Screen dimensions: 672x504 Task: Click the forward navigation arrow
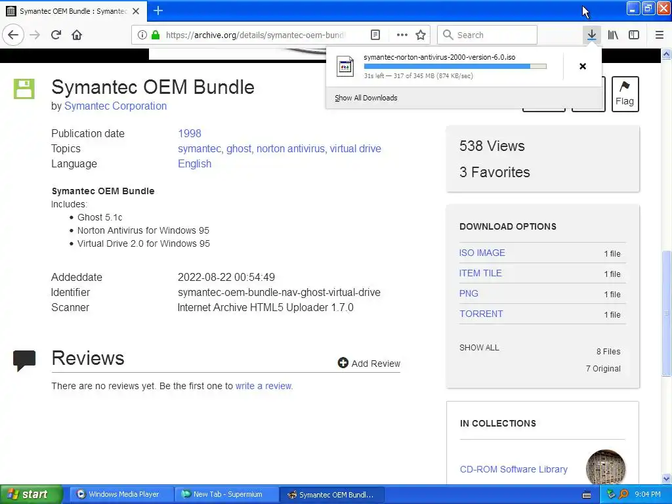click(x=35, y=35)
